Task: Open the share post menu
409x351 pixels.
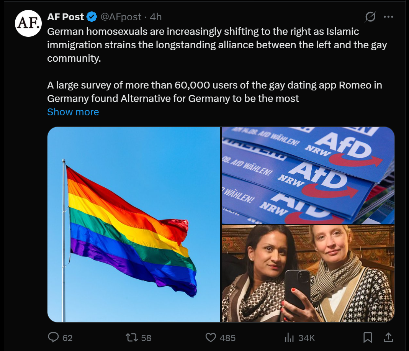Action: [388, 337]
